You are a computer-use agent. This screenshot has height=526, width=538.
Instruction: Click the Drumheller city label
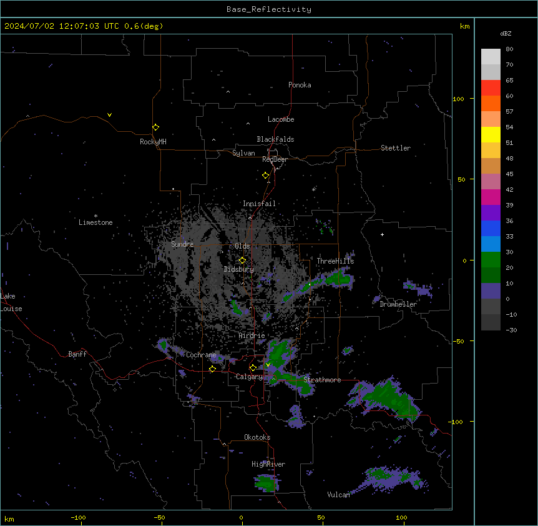click(398, 304)
